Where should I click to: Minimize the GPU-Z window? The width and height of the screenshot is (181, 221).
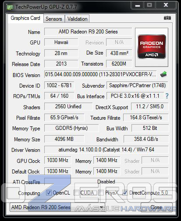[138, 5]
